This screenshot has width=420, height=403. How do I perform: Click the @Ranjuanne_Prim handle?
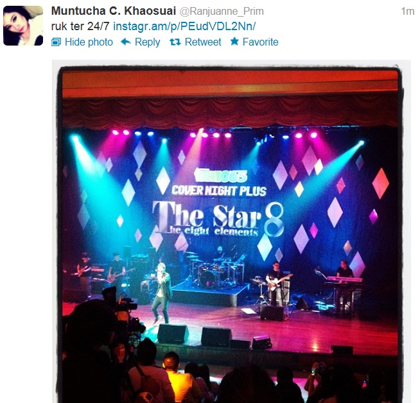[222, 12]
